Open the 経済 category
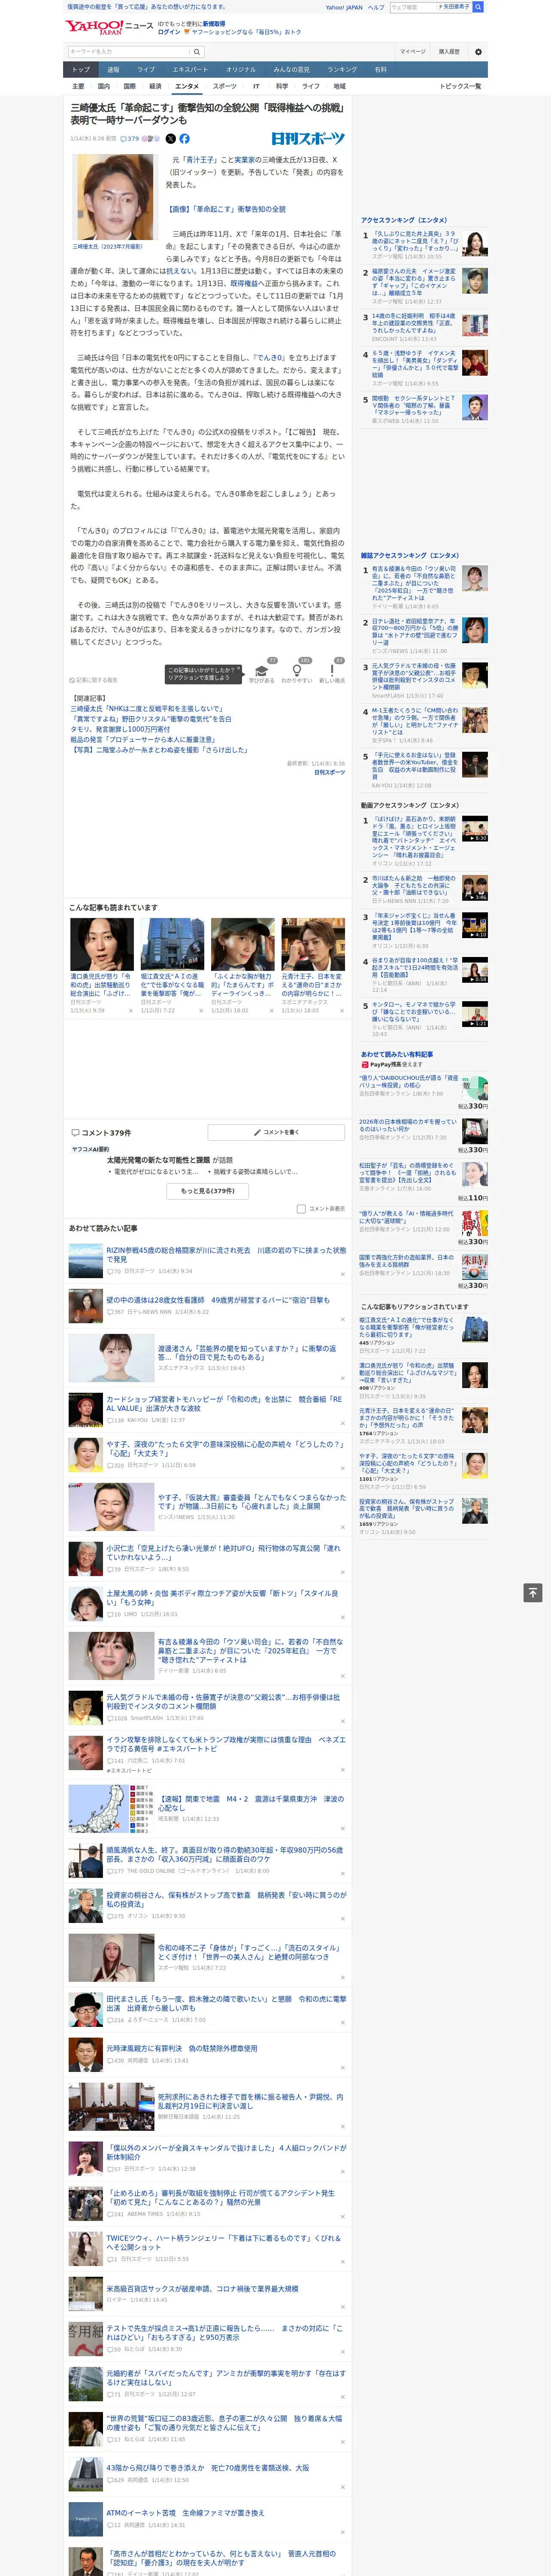 click(x=155, y=86)
